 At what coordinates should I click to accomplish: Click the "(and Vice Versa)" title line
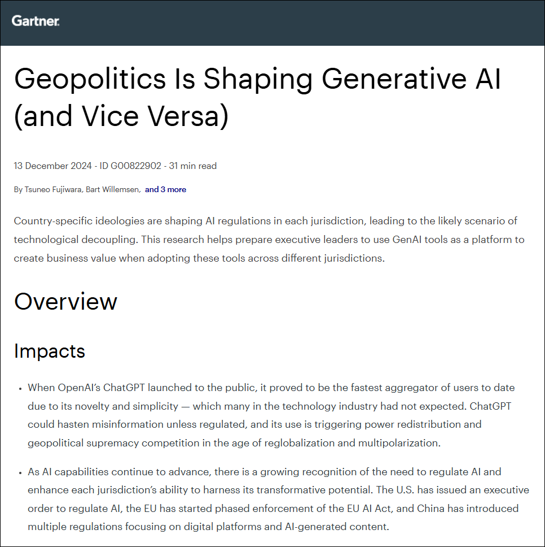point(121,116)
